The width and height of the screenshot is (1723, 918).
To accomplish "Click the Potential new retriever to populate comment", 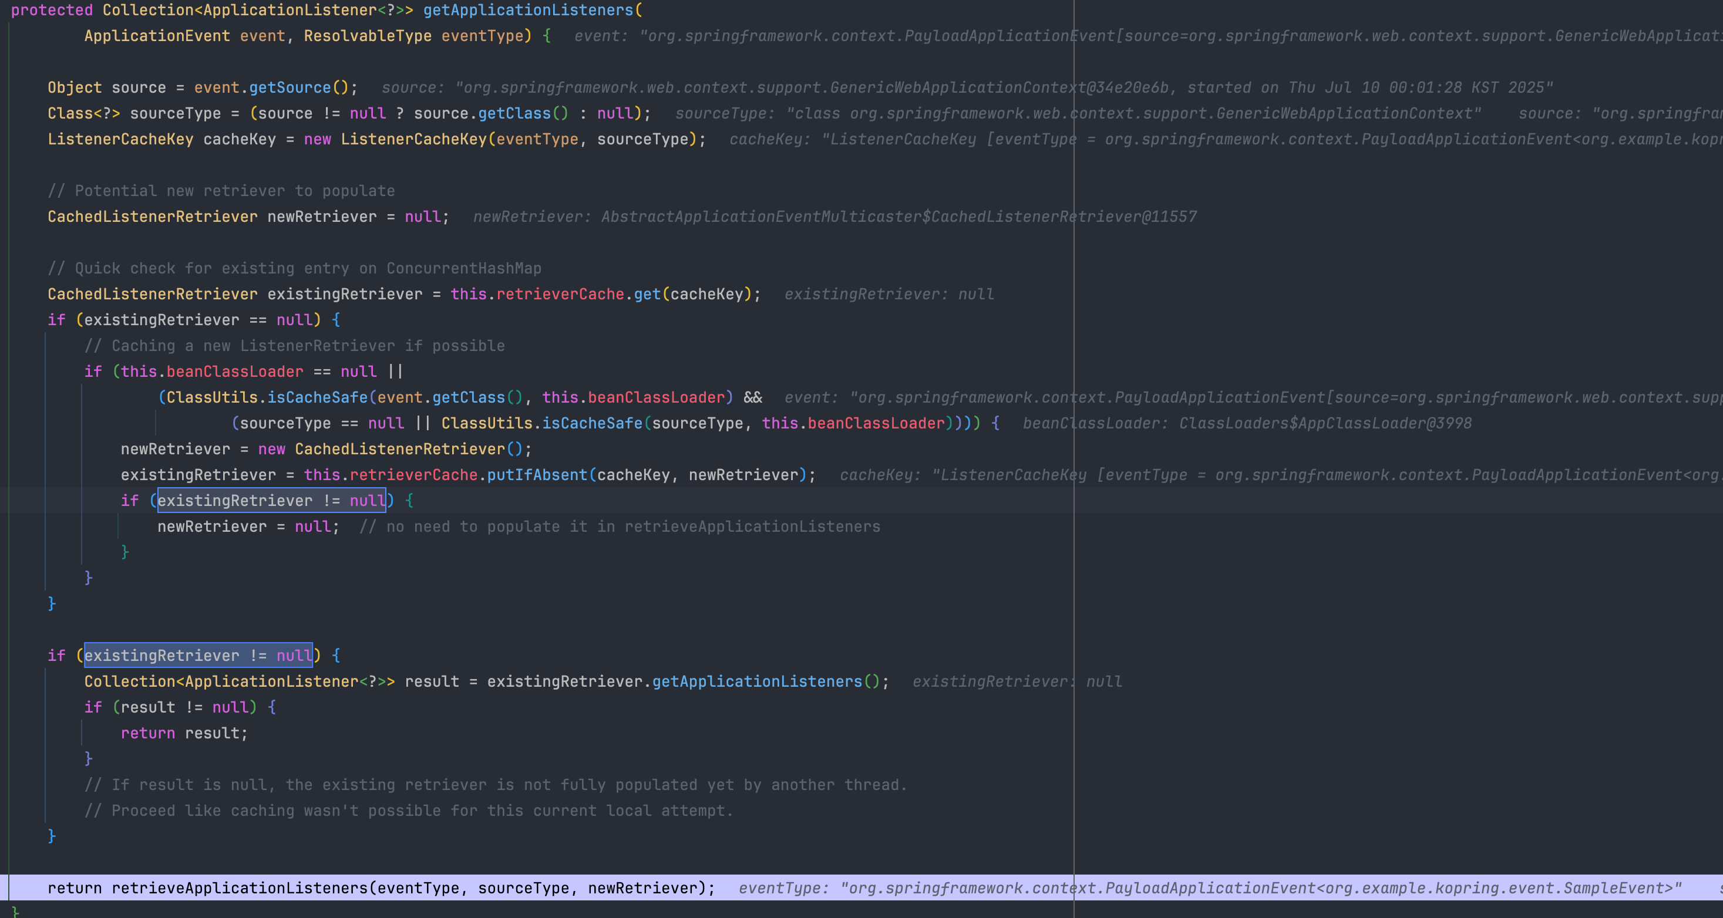I will pos(221,191).
